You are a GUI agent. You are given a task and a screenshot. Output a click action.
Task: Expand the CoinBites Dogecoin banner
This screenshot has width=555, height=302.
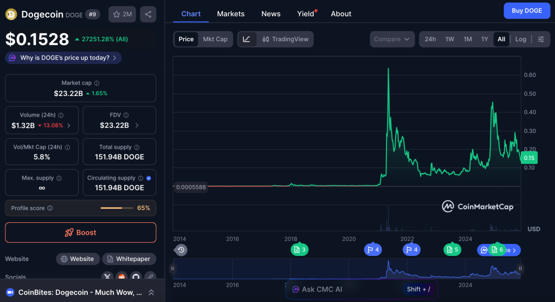[151, 292]
